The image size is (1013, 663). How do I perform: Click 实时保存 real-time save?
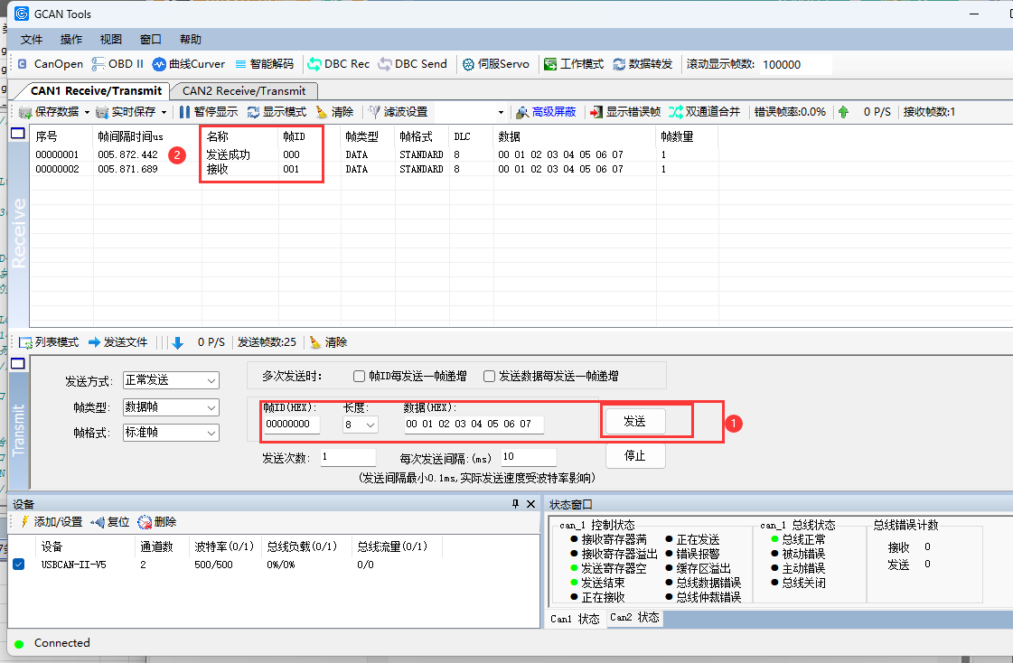tap(126, 112)
